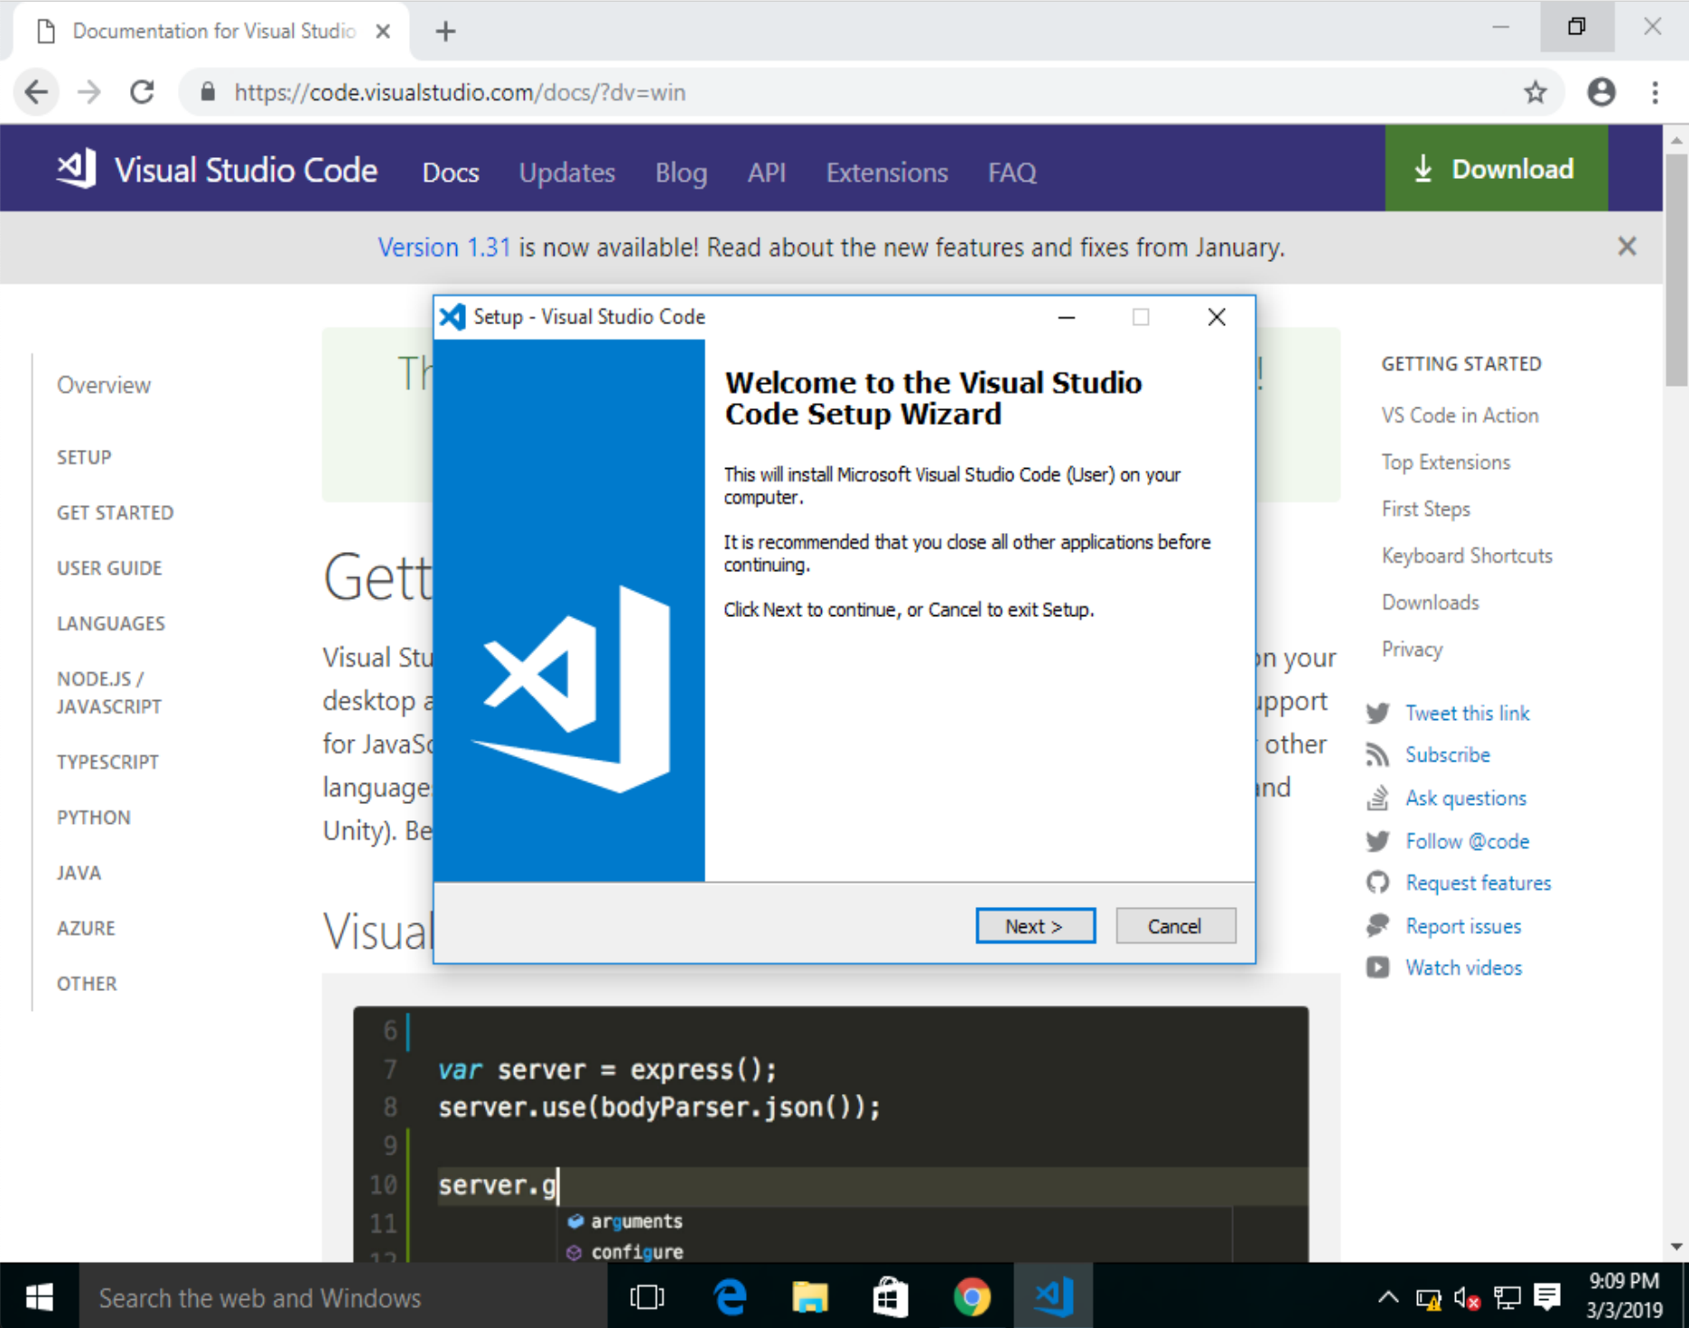Screen dimensions: 1689x1328
Task: Open the Subscribe link
Action: (1447, 755)
